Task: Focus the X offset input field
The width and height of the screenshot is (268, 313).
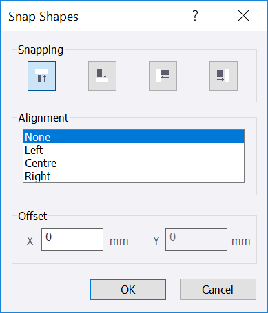Action: (72, 239)
